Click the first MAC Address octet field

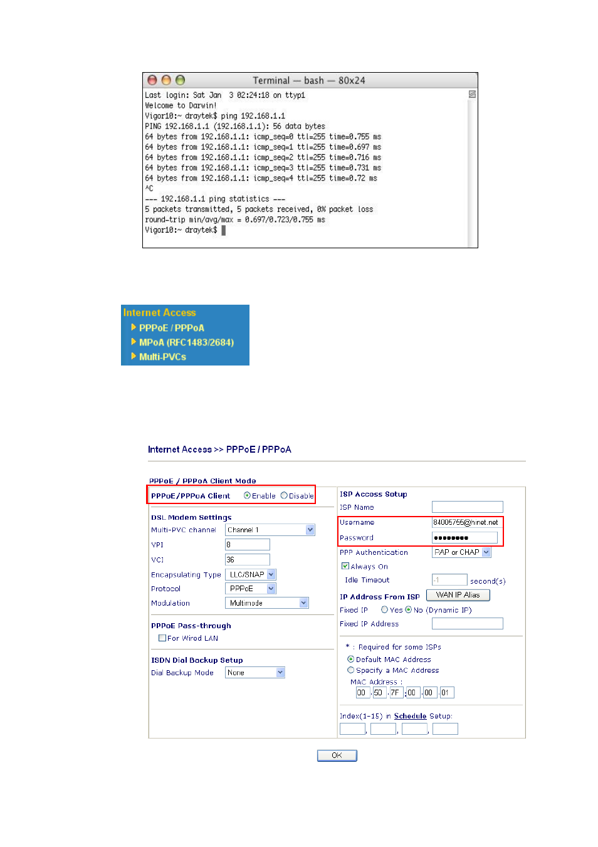coord(362,693)
